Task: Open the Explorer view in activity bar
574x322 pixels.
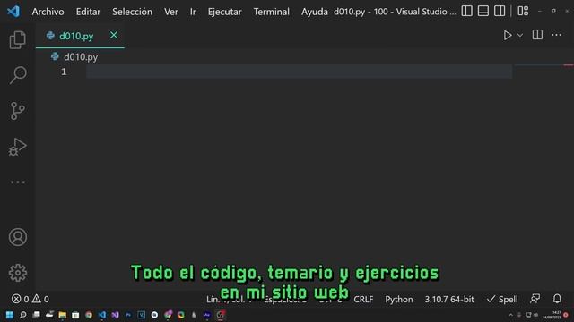Action: [18, 39]
